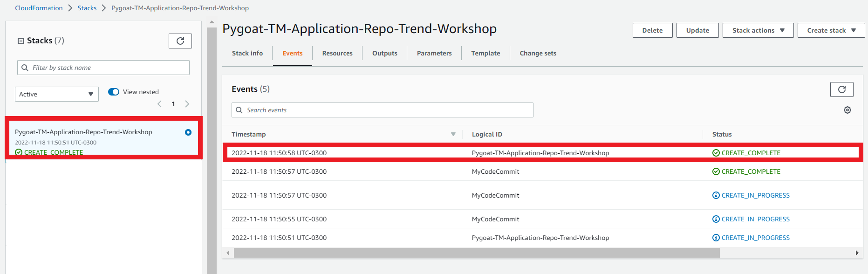Toggle the View nested switch
Image resolution: width=868 pixels, height=274 pixels.
tap(114, 92)
